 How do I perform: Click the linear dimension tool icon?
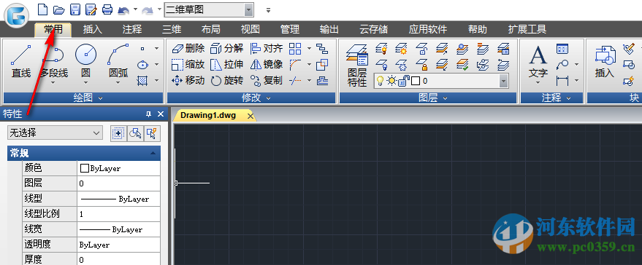tap(562, 80)
